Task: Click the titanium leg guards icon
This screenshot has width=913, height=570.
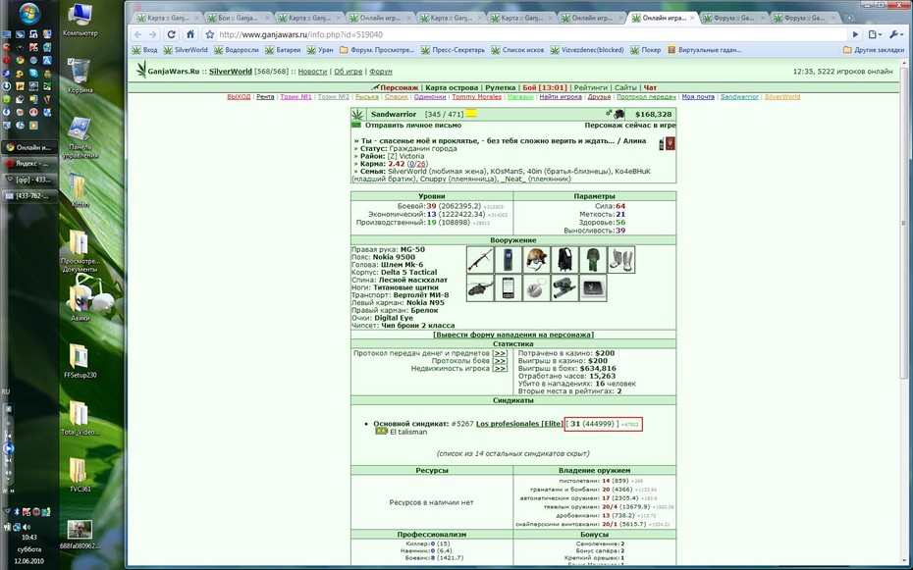Action: click(621, 259)
